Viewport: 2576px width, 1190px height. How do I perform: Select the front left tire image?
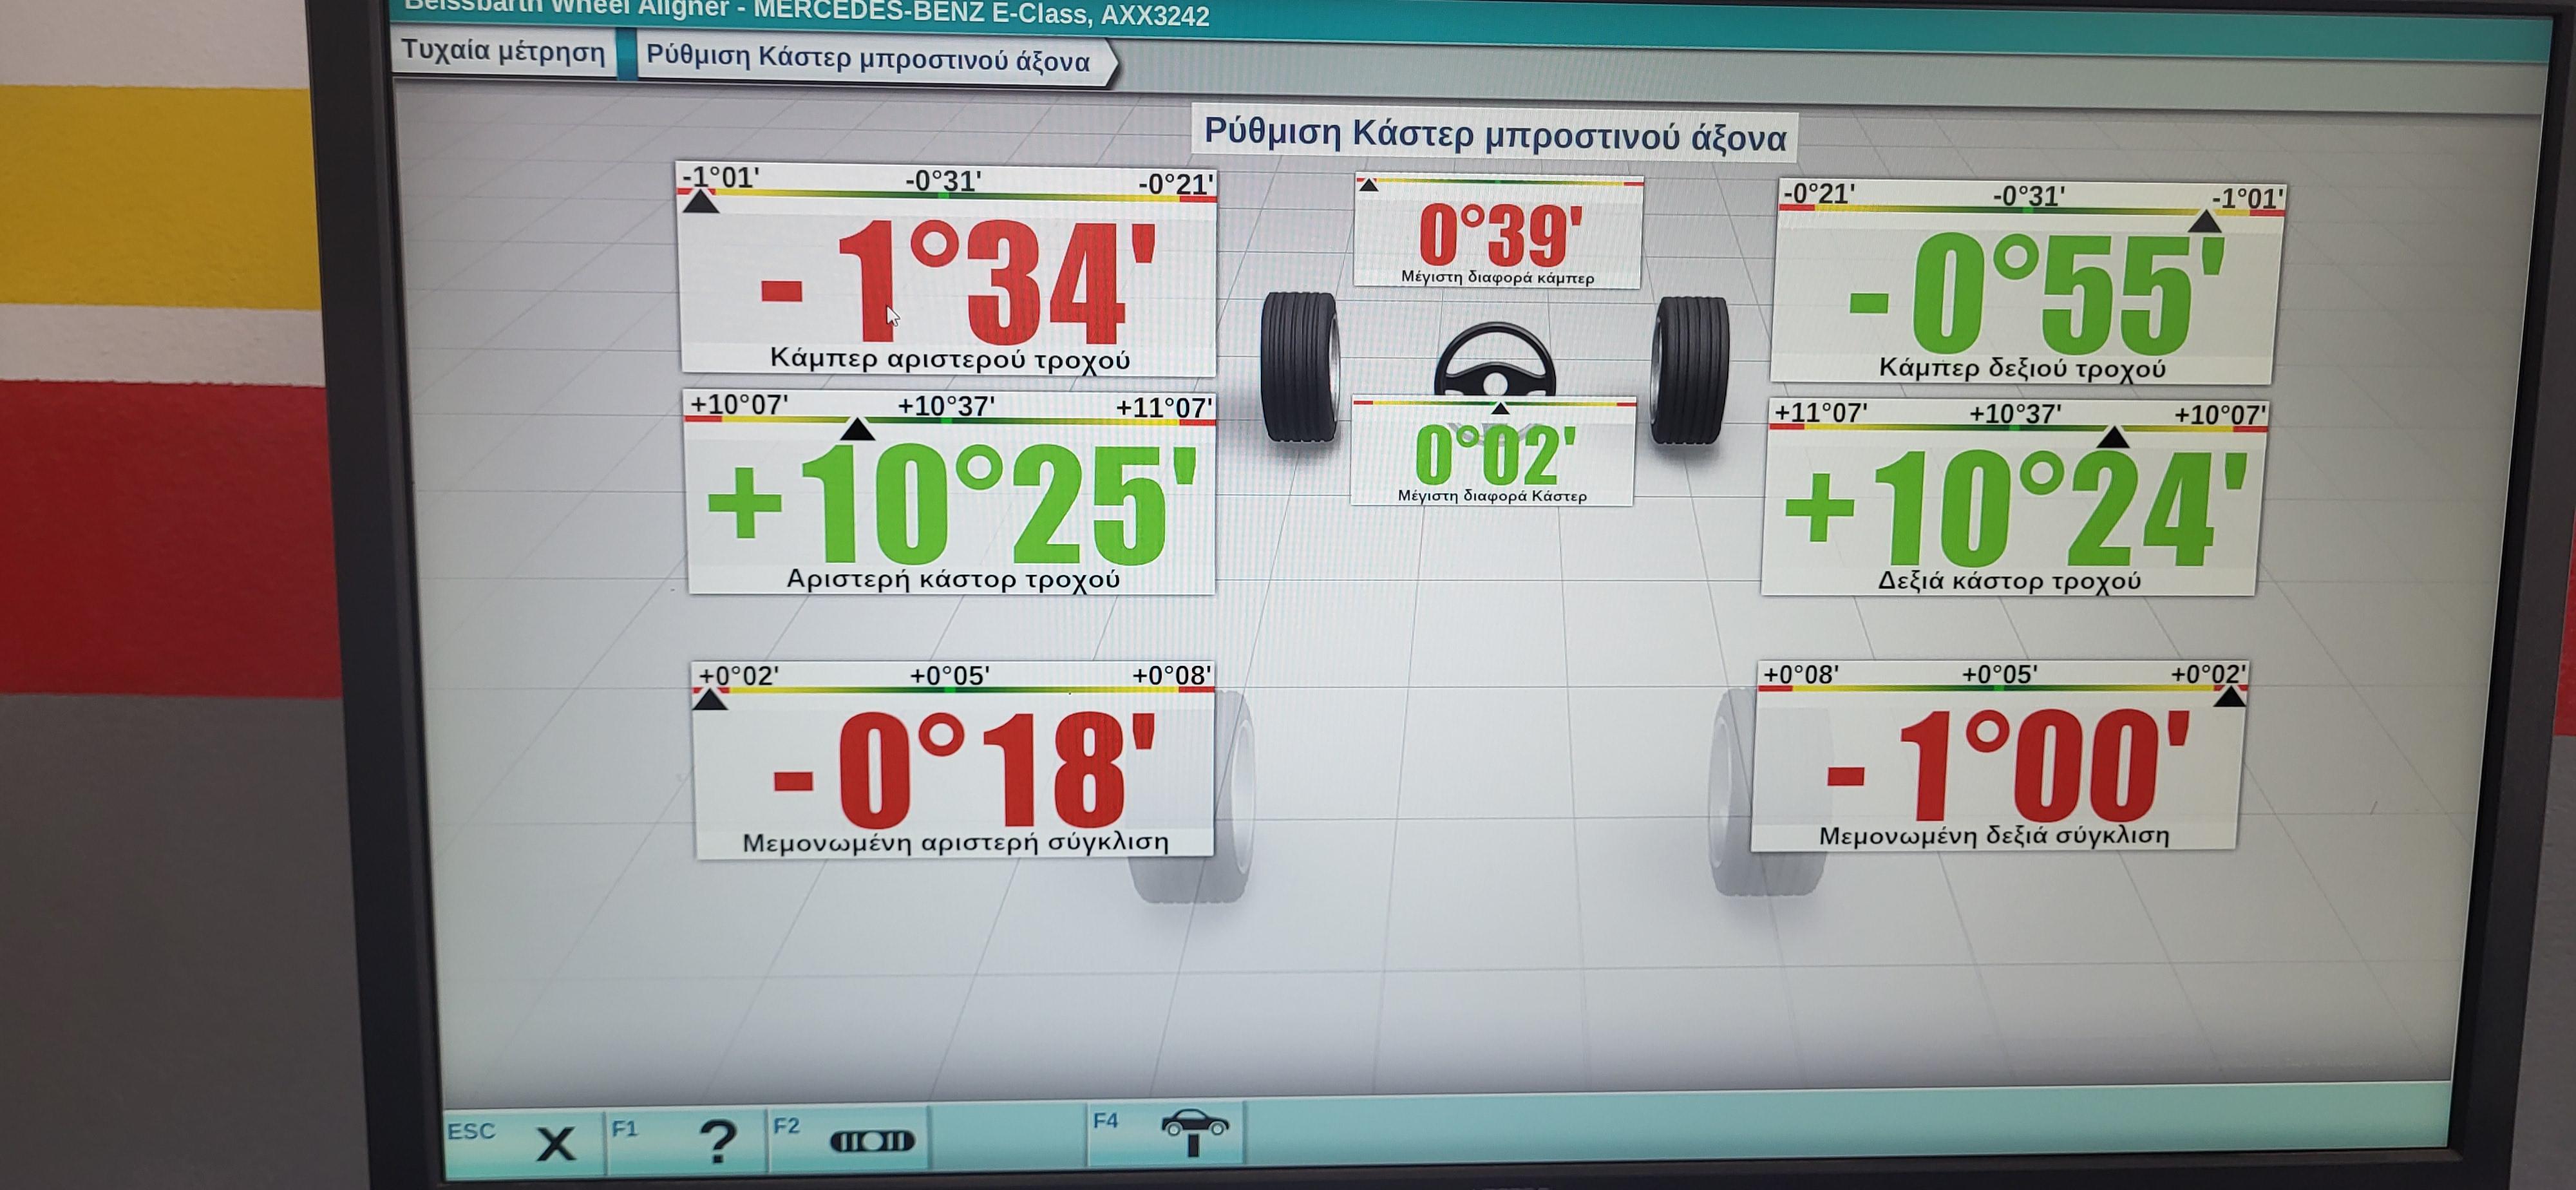coord(1300,367)
